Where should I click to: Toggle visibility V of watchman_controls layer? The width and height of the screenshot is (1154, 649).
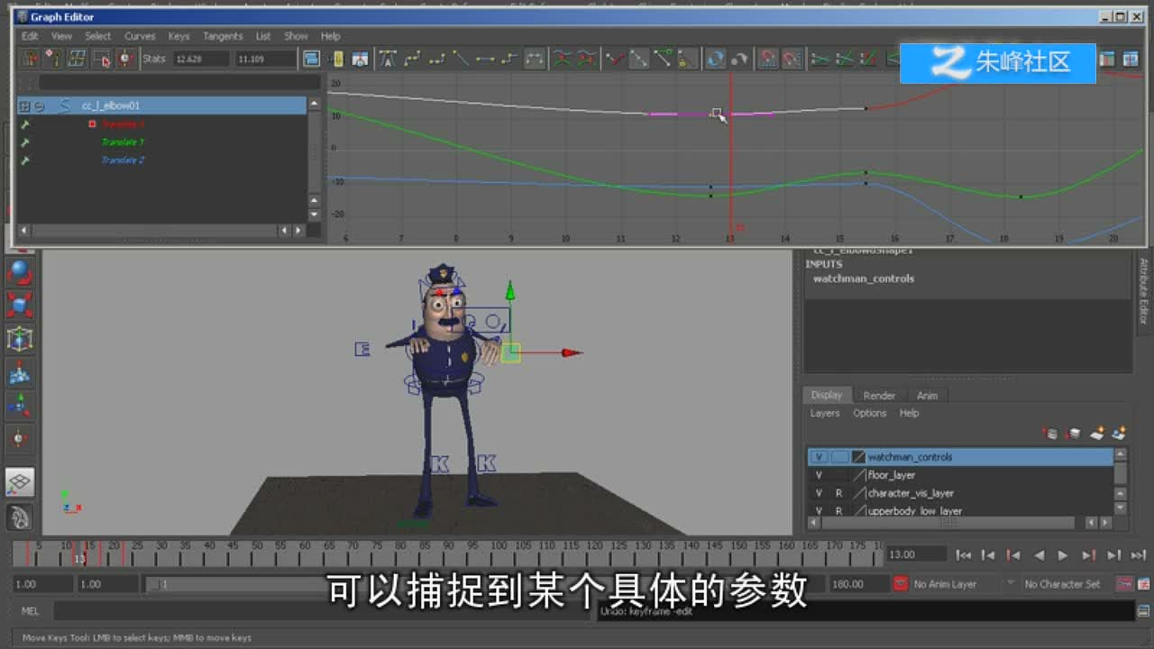pyautogui.click(x=819, y=457)
